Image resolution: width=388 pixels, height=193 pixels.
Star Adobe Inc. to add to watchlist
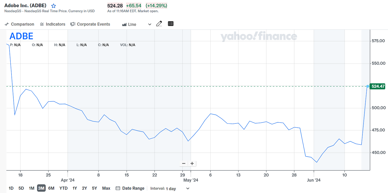(54, 6)
